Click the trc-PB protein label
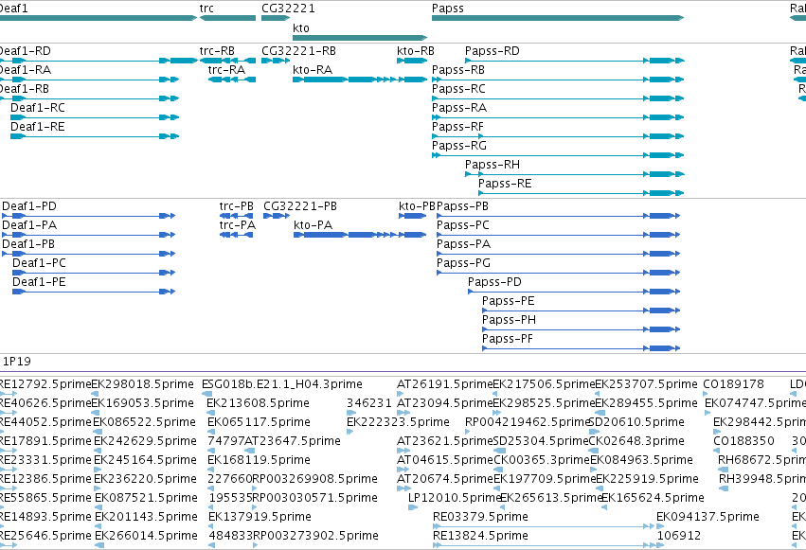Image resolution: width=806 pixels, height=550 pixels. [237, 206]
